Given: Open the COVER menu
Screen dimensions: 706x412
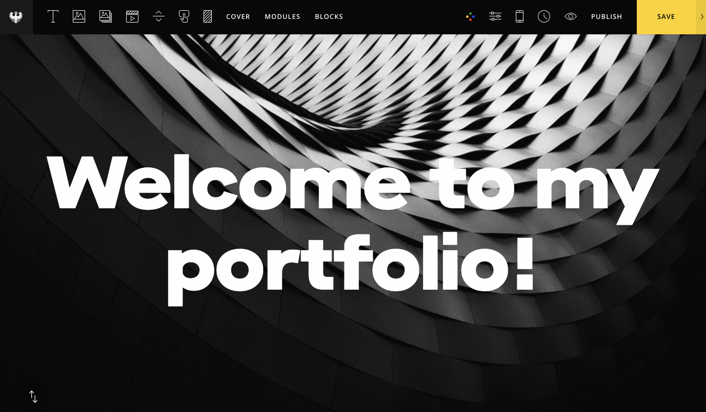Looking at the screenshot, I should pos(238,17).
